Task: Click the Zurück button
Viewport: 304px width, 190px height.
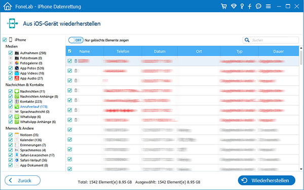Action: 22,180
